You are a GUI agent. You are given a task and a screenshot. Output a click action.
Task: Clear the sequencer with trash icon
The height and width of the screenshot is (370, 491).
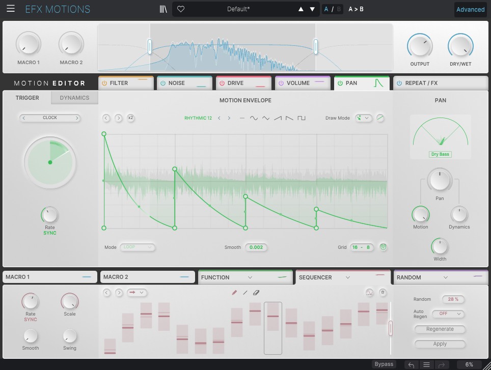pos(383,293)
